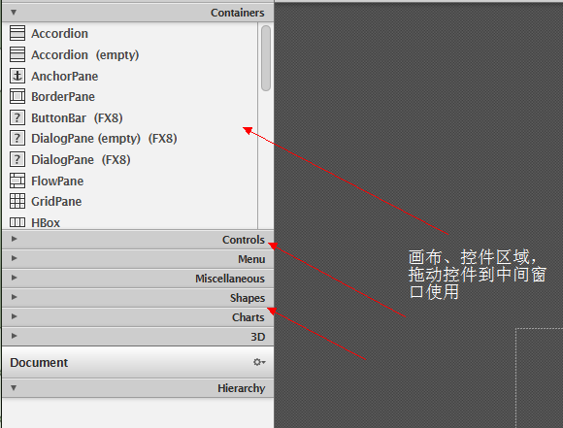Screen dimensions: 563x428
Task: Collapse the Containers section arrow
Action: tap(14, 13)
